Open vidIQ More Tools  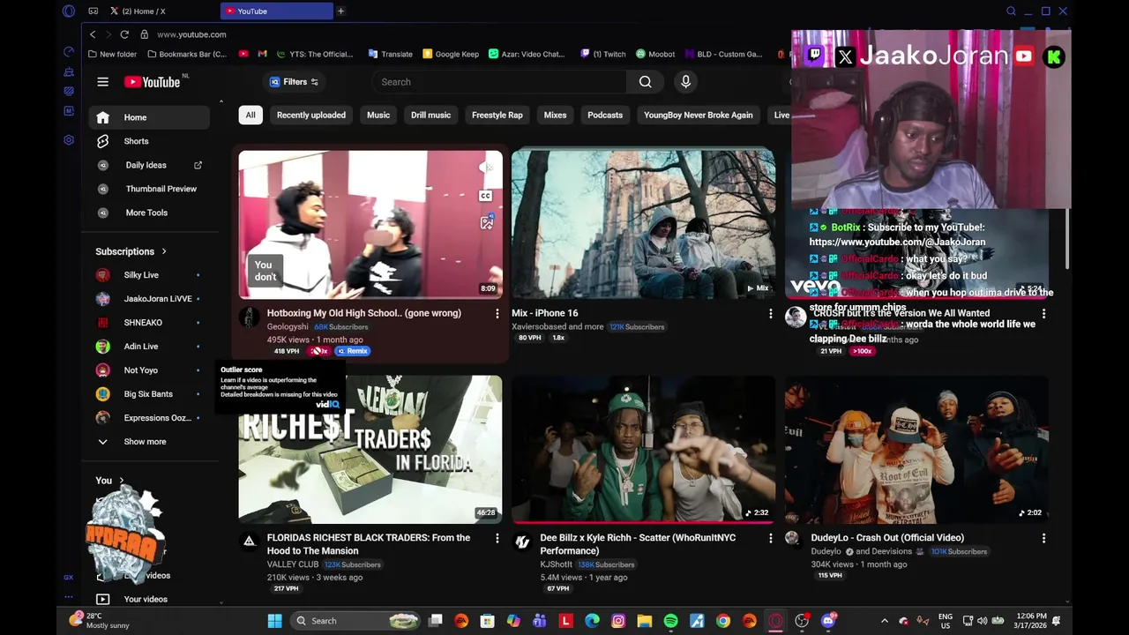[149, 213]
